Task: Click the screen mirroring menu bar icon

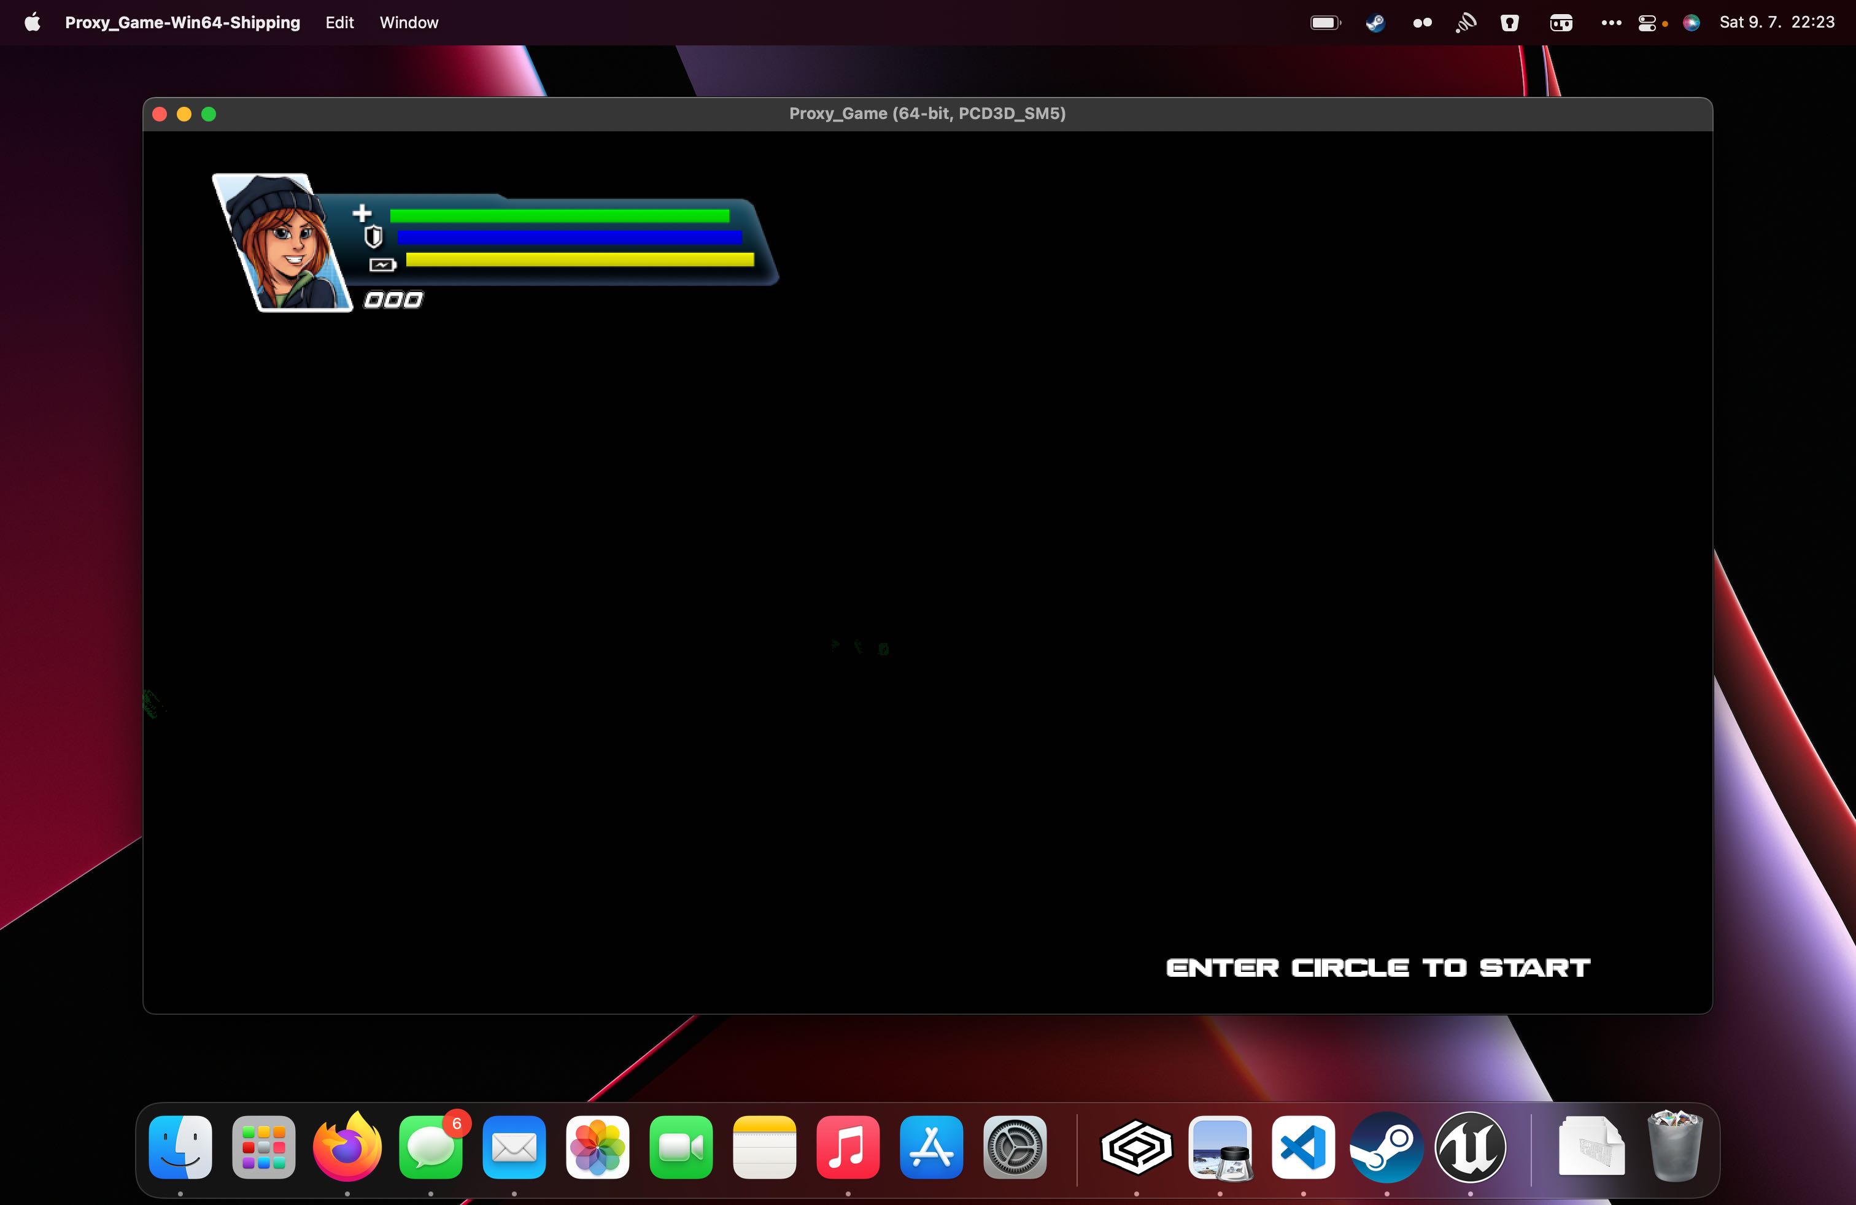Action: point(1560,23)
